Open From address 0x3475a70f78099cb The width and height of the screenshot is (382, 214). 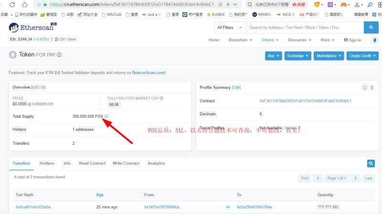163,207
